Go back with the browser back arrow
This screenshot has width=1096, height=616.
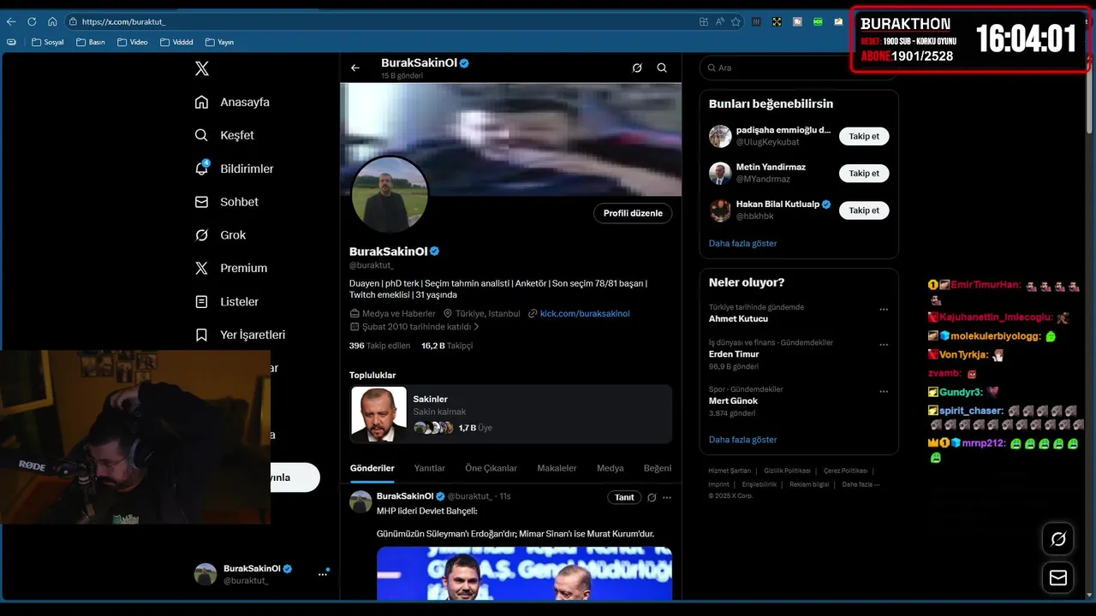pos(11,21)
